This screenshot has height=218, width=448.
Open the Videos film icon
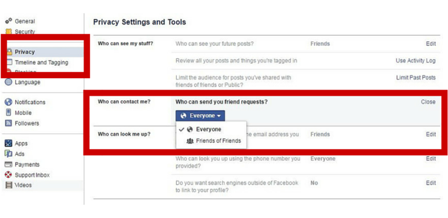pyautogui.click(x=9, y=185)
